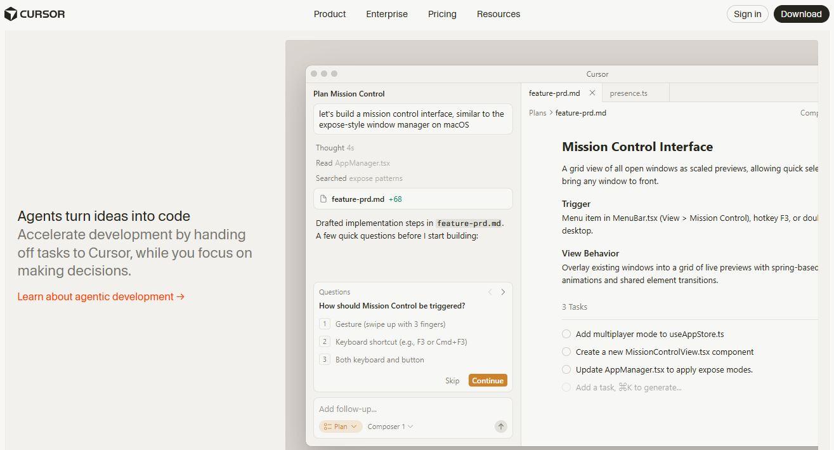Switch to the presence.ts tab
Image resolution: width=834 pixels, height=450 pixels.
click(628, 93)
